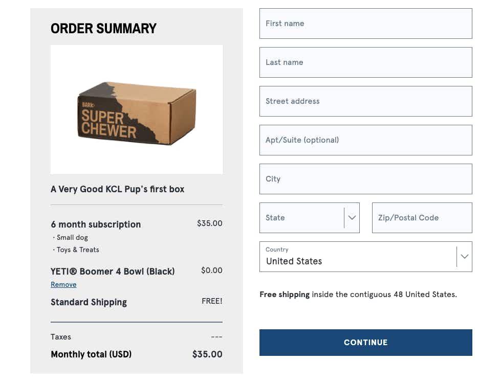Click the Free shipping notice text

click(x=358, y=295)
